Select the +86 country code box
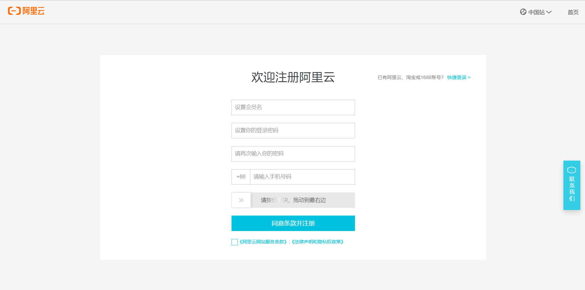Image resolution: width=585 pixels, height=290 pixels. click(241, 177)
